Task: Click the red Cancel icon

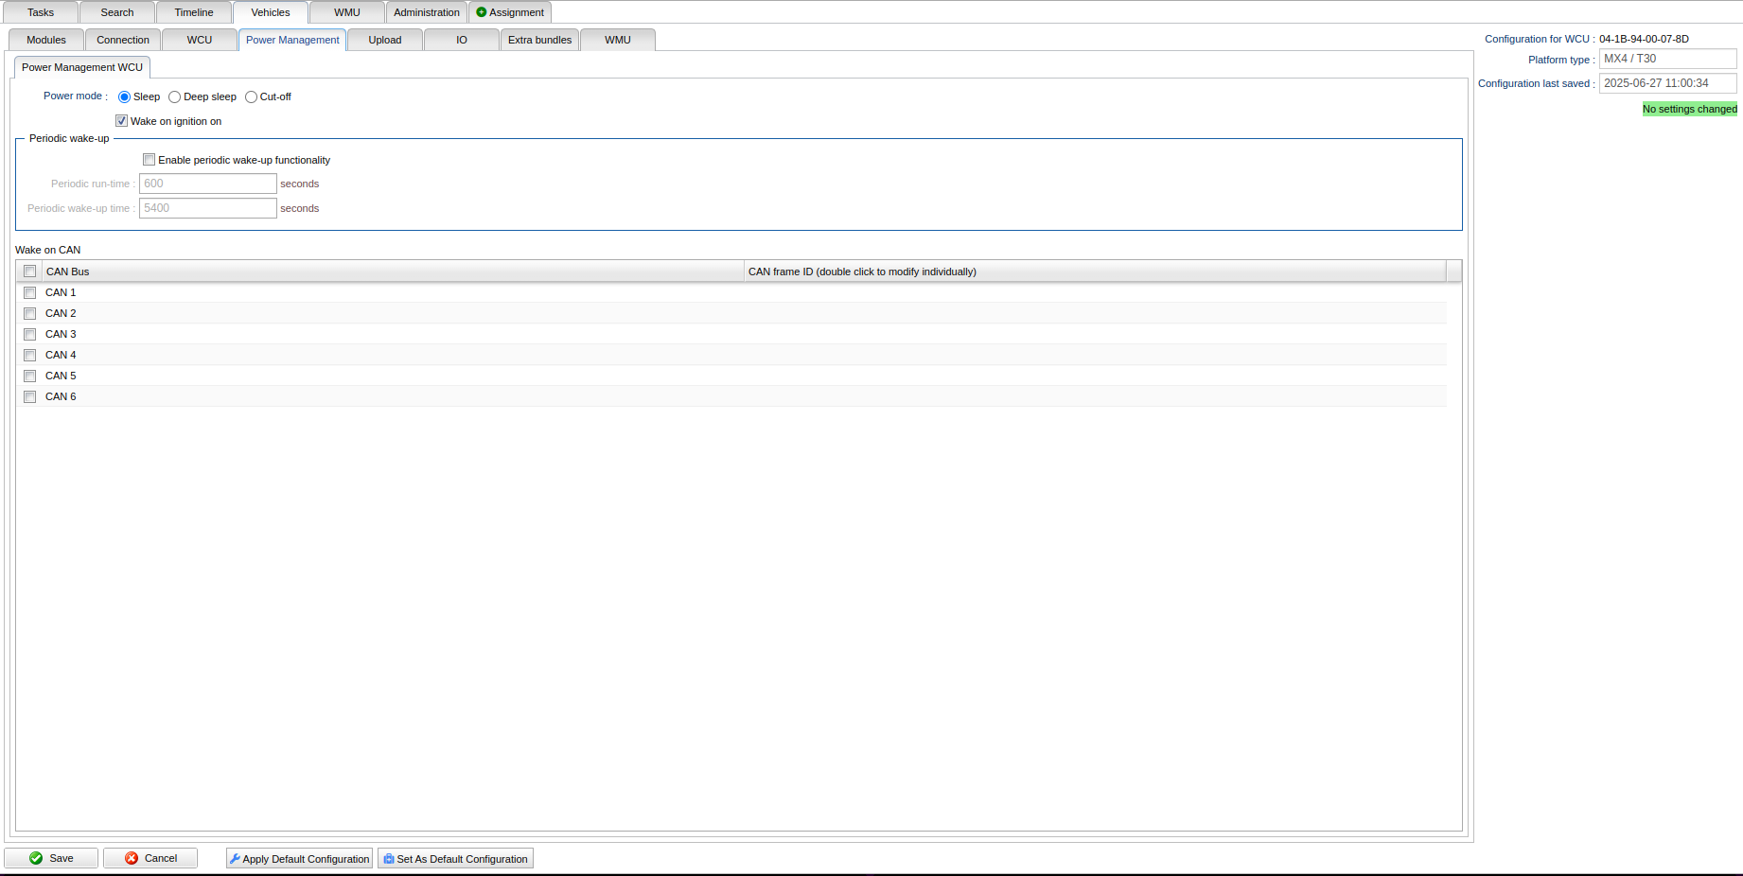Action: tap(132, 858)
